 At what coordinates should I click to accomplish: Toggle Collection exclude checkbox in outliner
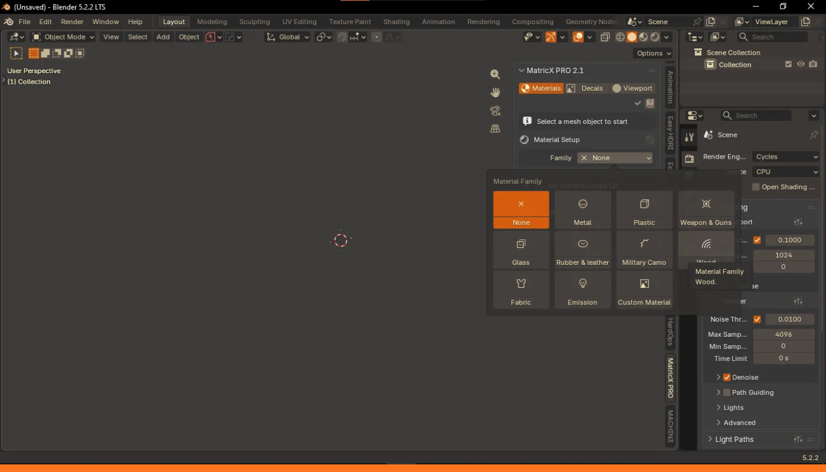coord(788,64)
